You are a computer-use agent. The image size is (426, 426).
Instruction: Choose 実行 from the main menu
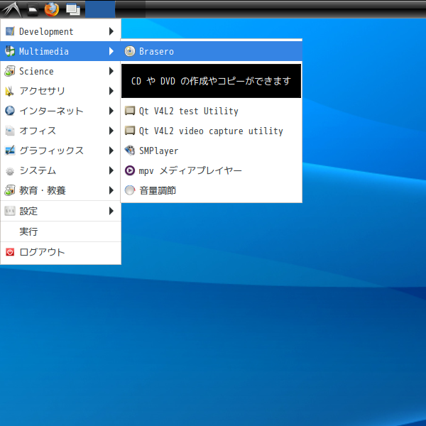(x=28, y=231)
